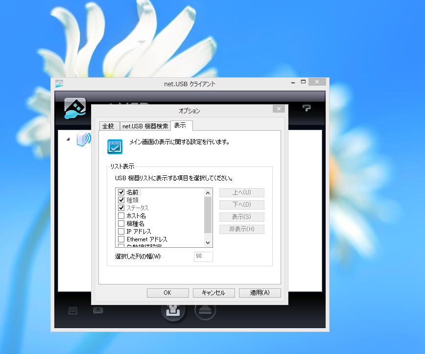Click the round connect device button
The image size is (425, 354).
[173, 311]
